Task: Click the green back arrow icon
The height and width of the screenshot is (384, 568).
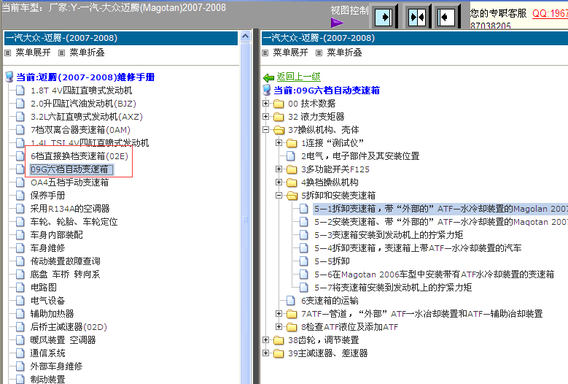Action: point(268,77)
